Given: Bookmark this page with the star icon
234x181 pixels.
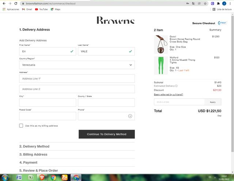Looking at the screenshot, I should click(205, 3).
